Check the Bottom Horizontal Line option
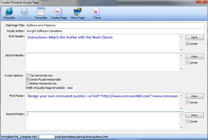This screenshot has width=208, height=140. point(28,83)
